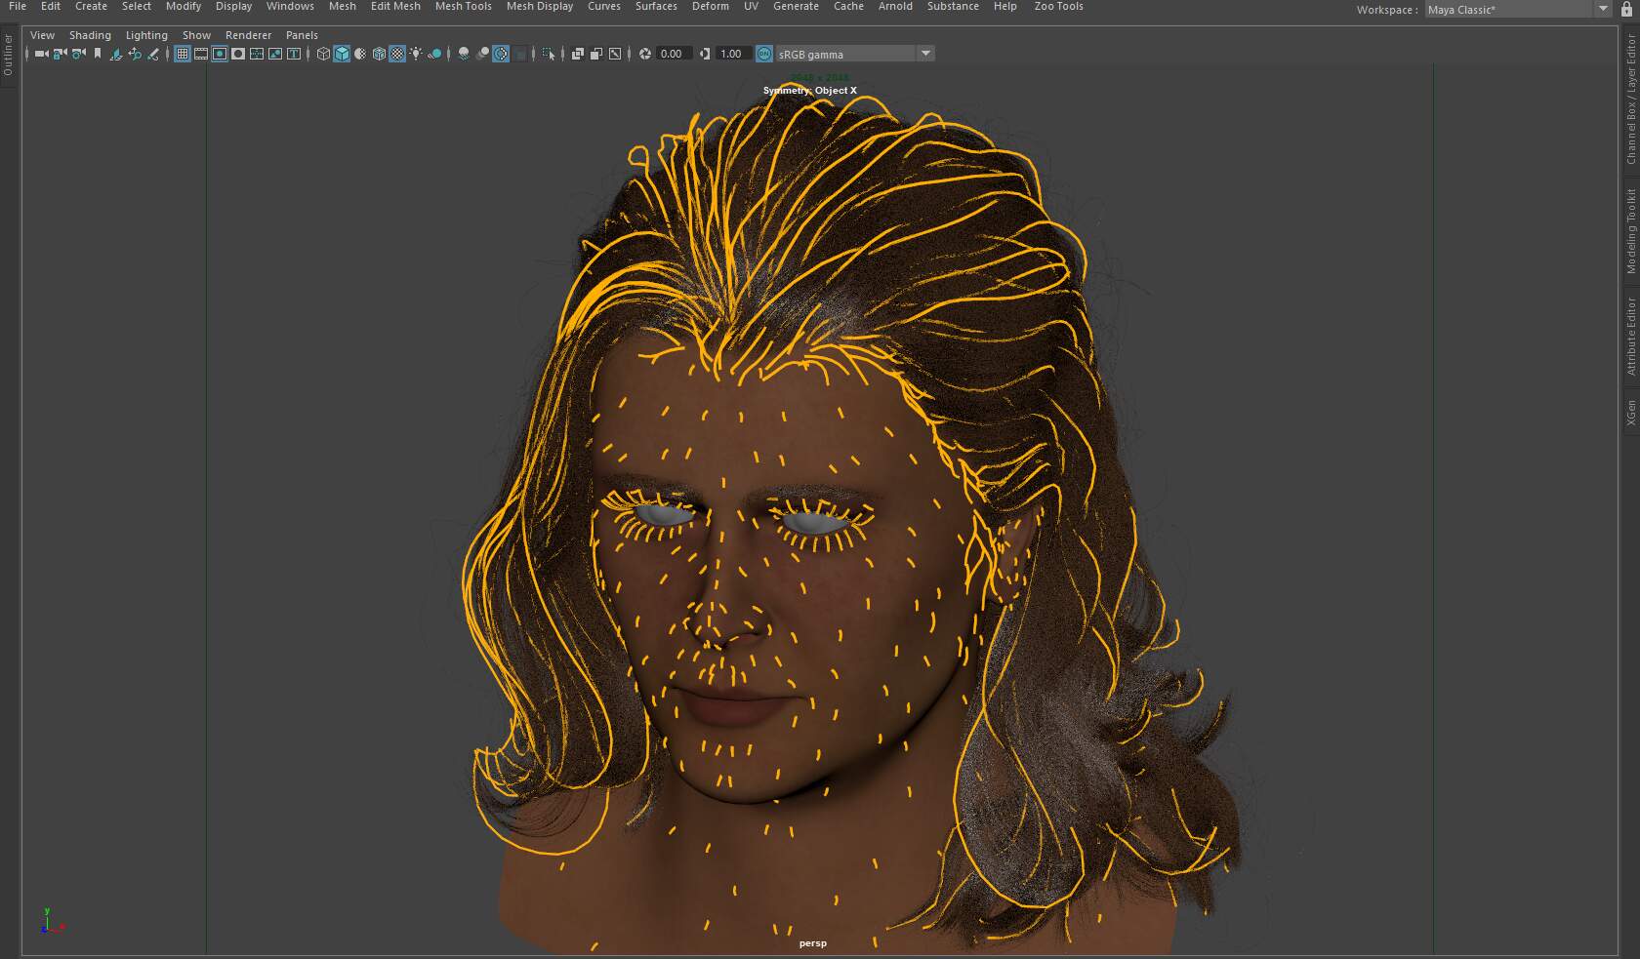Click the Multisample Anti-aliasing icon
This screenshot has height=959, width=1640.
pos(501,54)
